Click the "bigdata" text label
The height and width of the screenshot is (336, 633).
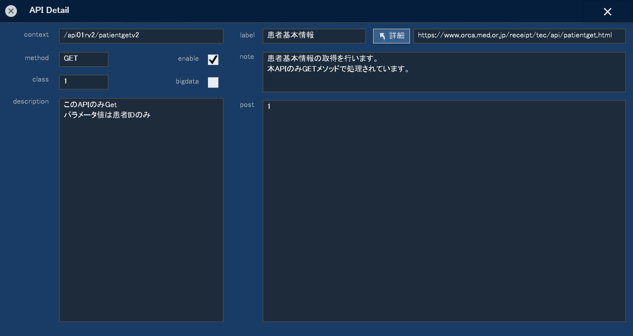pyautogui.click(x=187, y=81)
